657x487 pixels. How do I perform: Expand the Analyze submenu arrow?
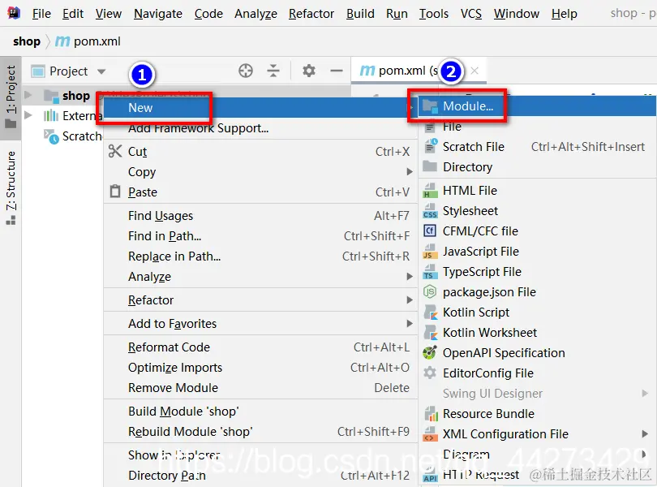[409, 277]
